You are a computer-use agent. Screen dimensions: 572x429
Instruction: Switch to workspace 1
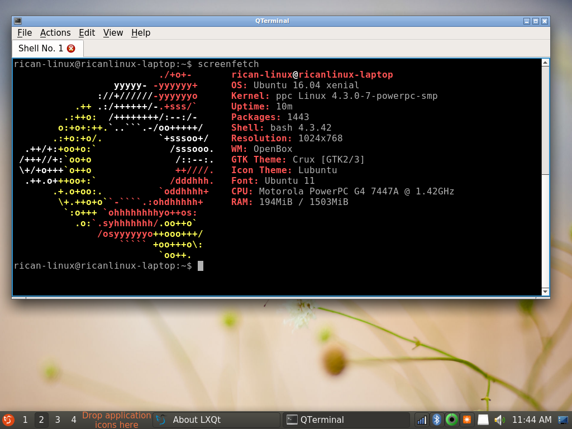click(25, 420)
